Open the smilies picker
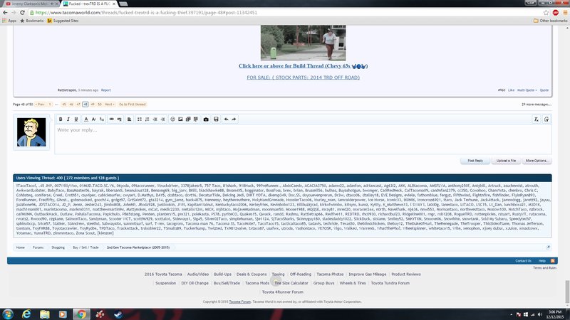This screenshot has height=320, width=570. coord(172,119)
